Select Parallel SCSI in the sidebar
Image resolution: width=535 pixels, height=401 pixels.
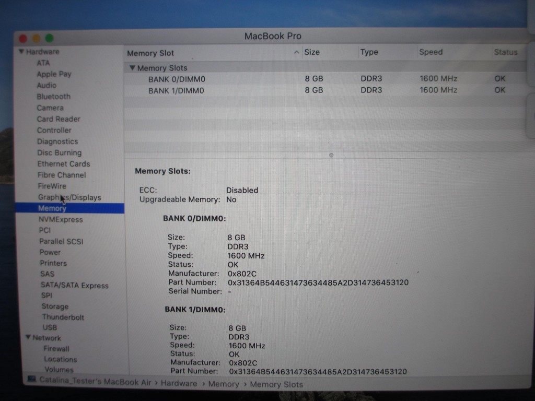click(61, 241)
